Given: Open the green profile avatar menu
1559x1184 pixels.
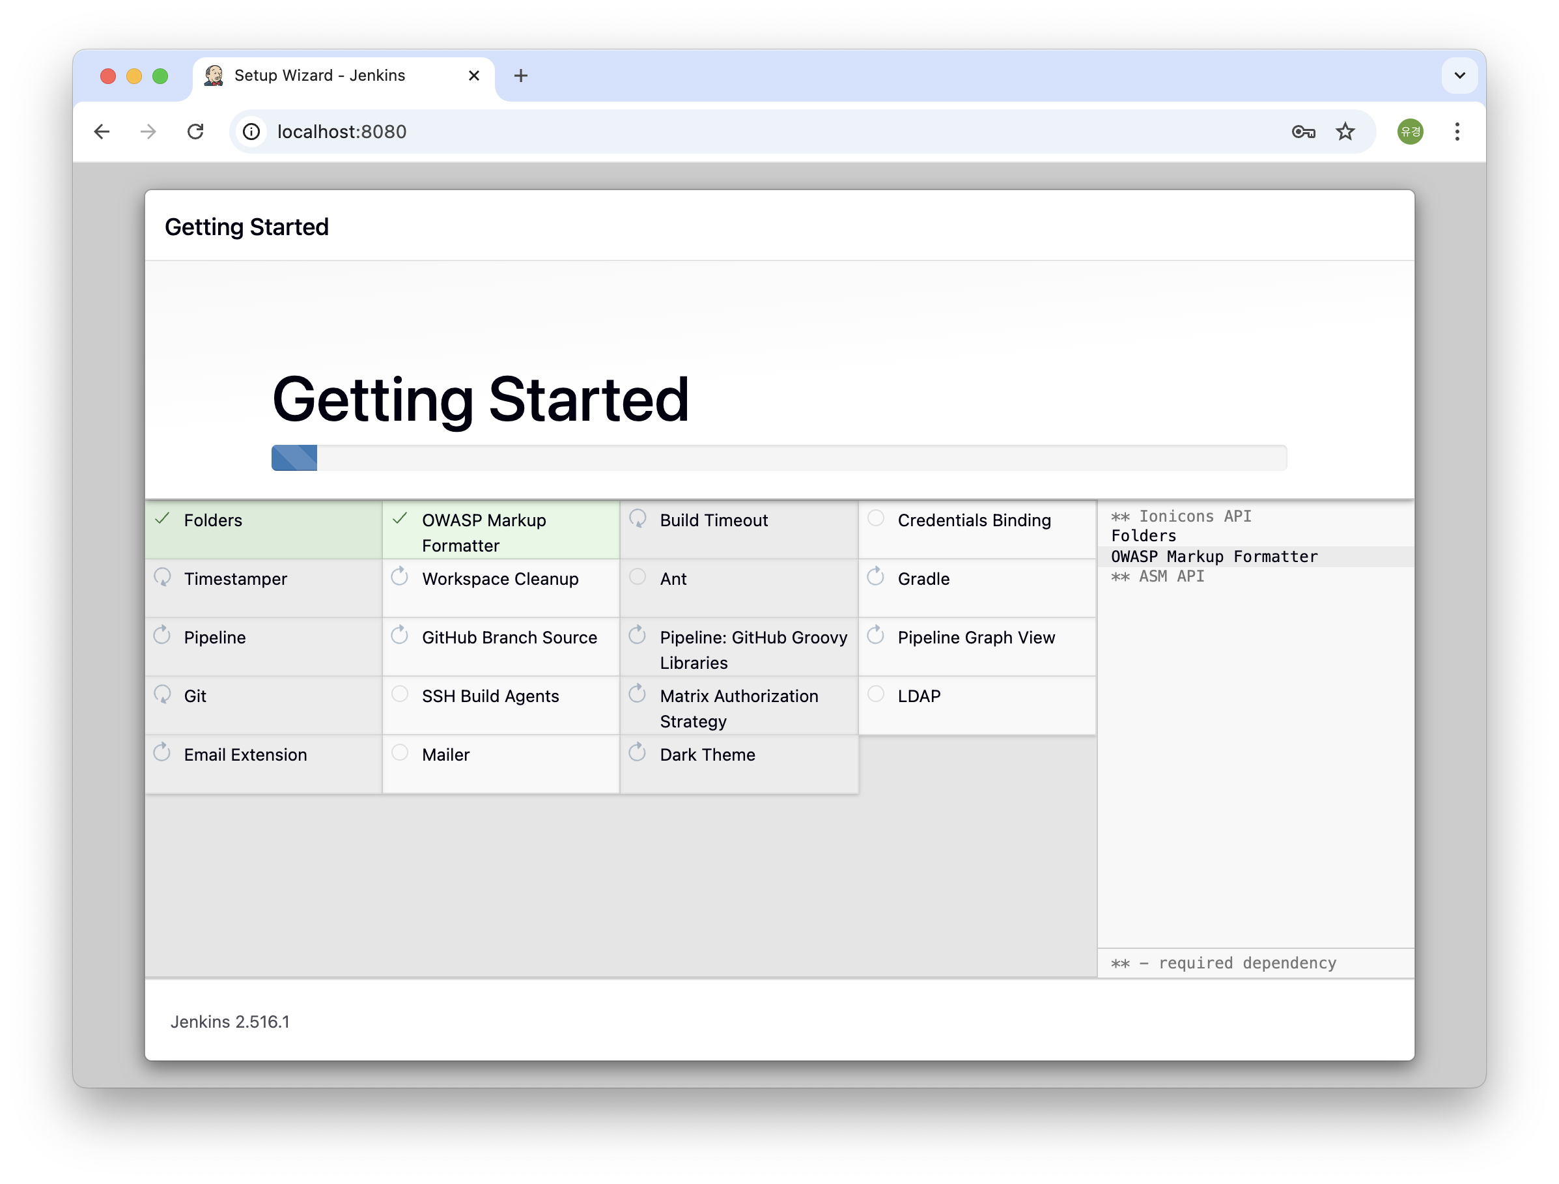Looking at the screenshot, I should [x=1410, y=132].
